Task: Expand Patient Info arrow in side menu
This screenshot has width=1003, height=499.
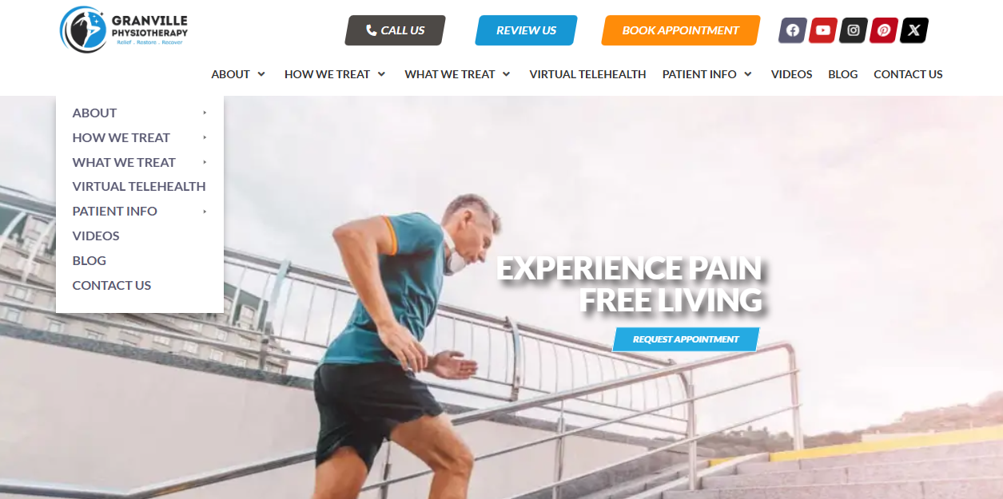Action: [205, 211]
